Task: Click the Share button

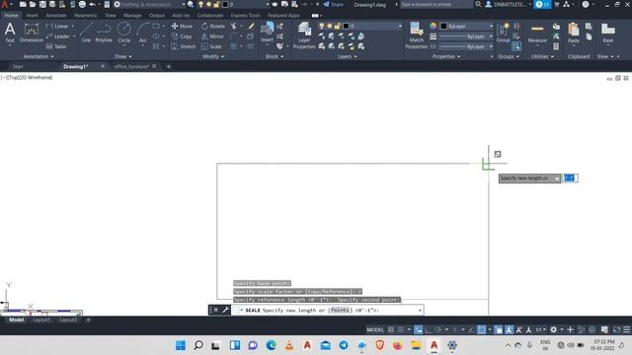Action: click(x=333, y=4)
